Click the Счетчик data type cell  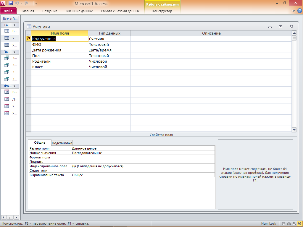[109, 39]
